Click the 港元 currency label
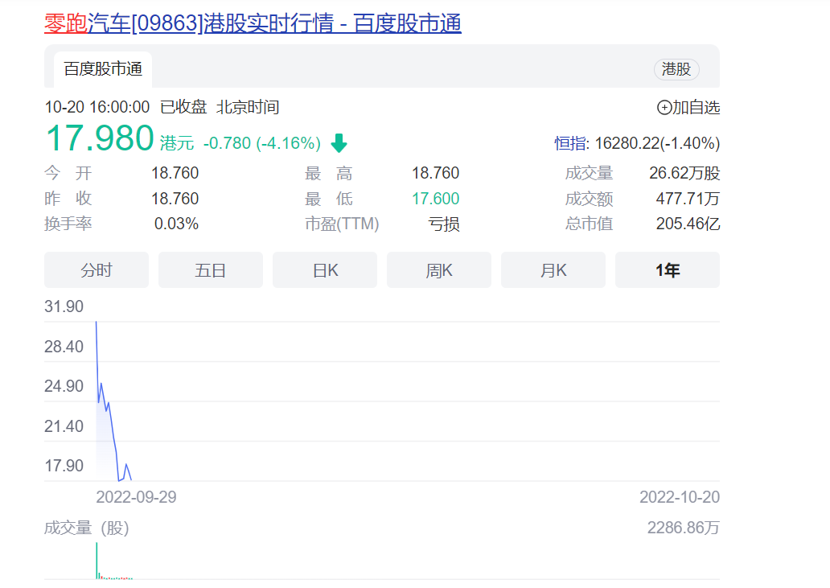830x588 pixels. [177, 143]
